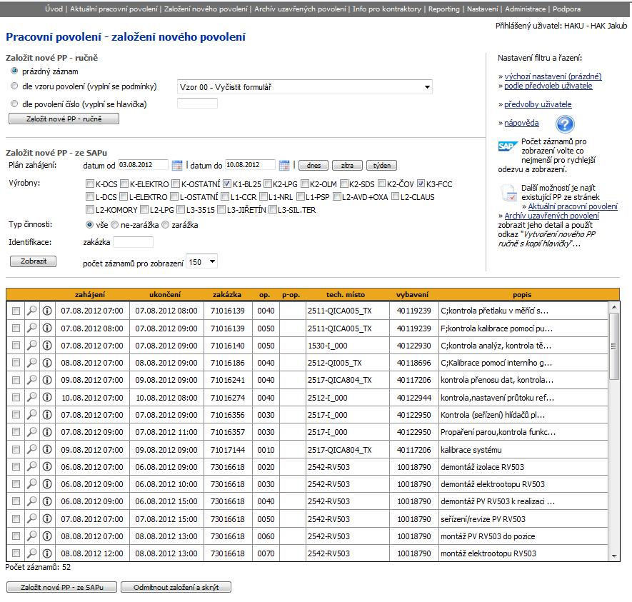Open record count dropdown showing 150

201,262
